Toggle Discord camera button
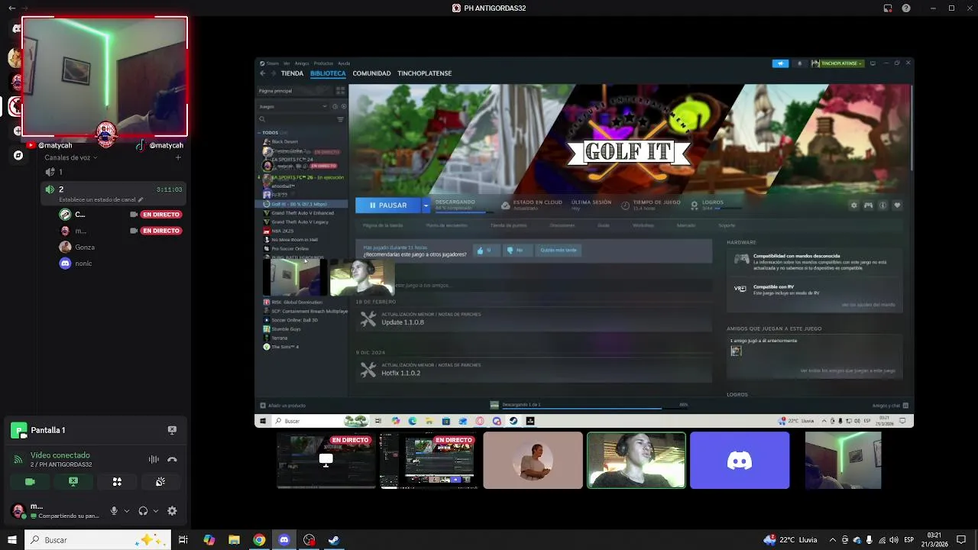 pyautogui.click(x=30, y=481)
